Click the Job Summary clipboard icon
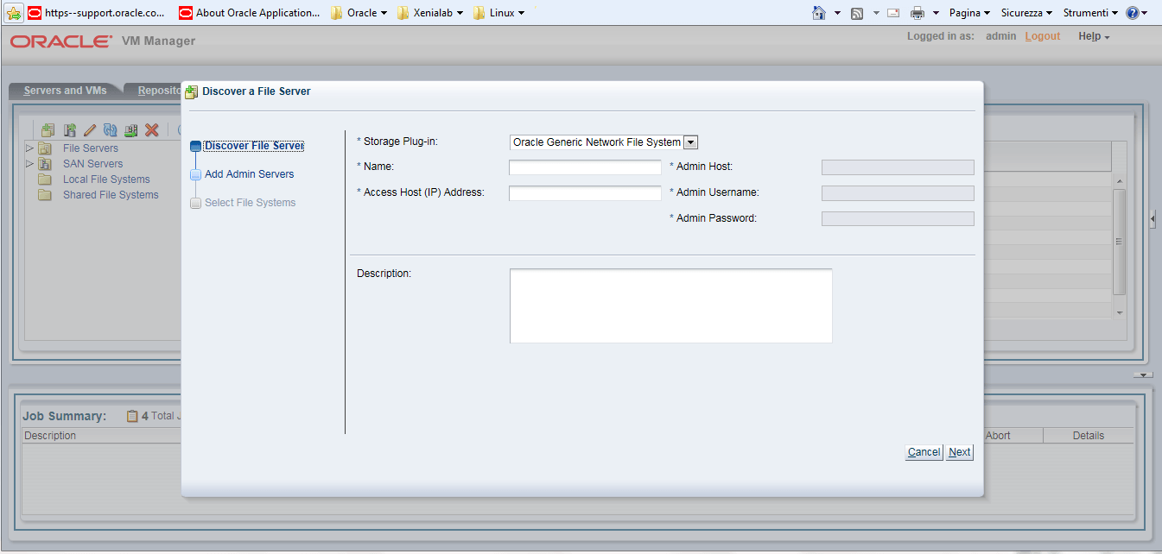This screenshot has width=1162, height=554. click(132, 416)
